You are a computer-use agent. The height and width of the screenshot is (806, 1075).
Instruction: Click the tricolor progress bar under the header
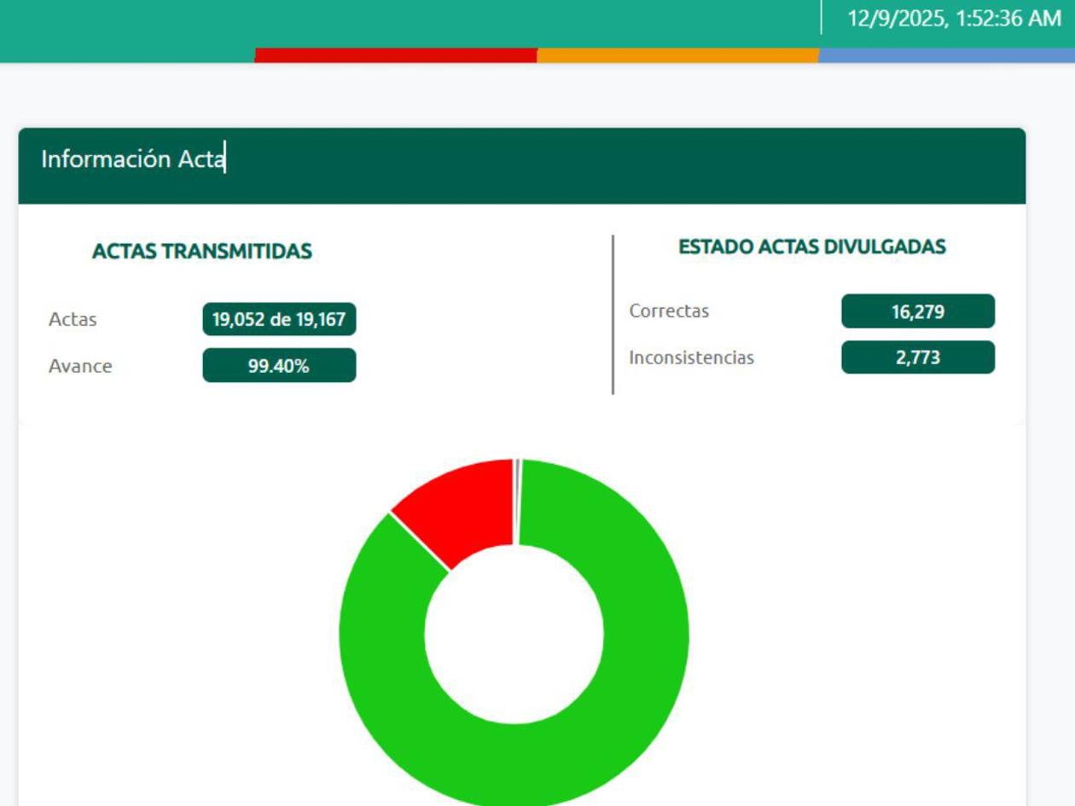click(537, 56)
